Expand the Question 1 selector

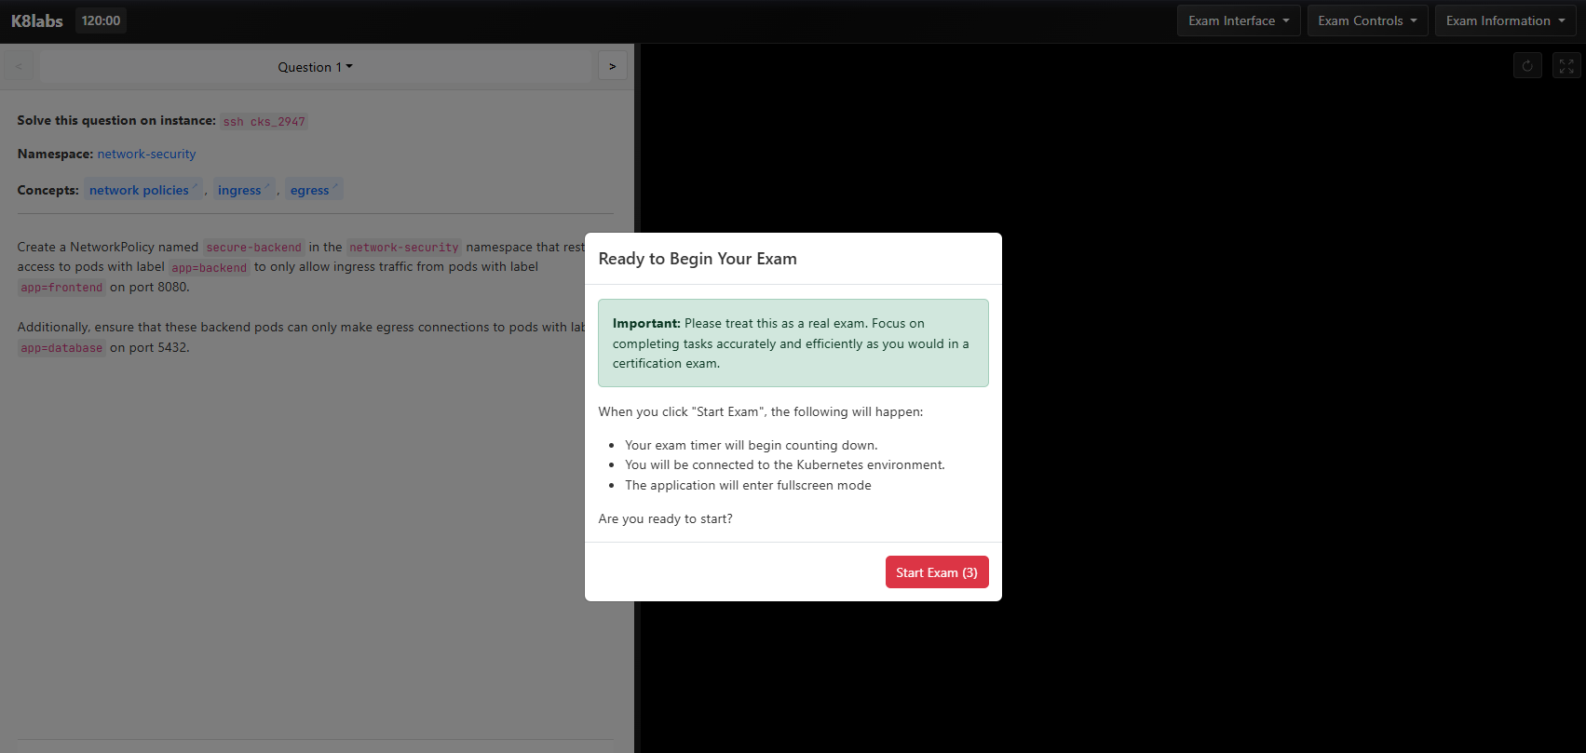(x=315, y=67)
